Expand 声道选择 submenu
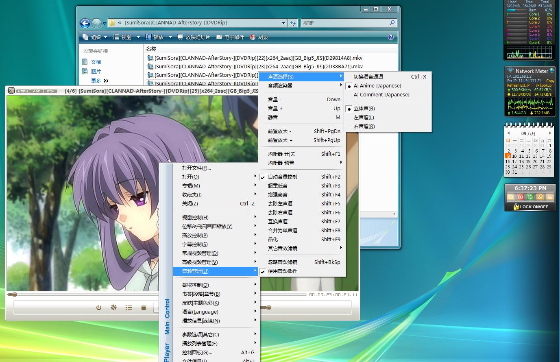The height and width of the screenshot is (362, 560). [302, 76]
